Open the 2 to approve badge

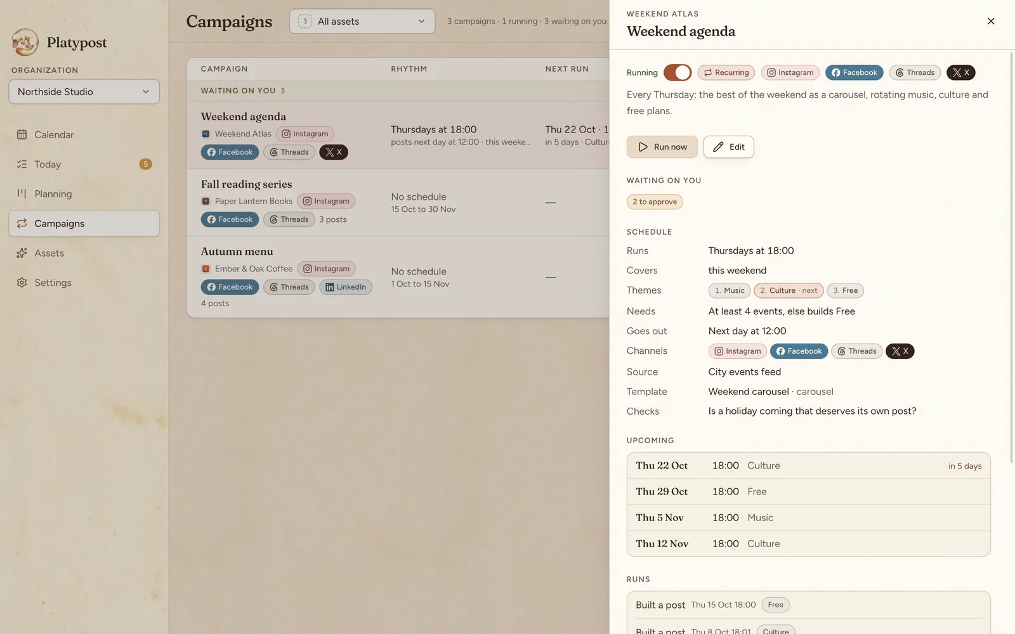[655, 202]
